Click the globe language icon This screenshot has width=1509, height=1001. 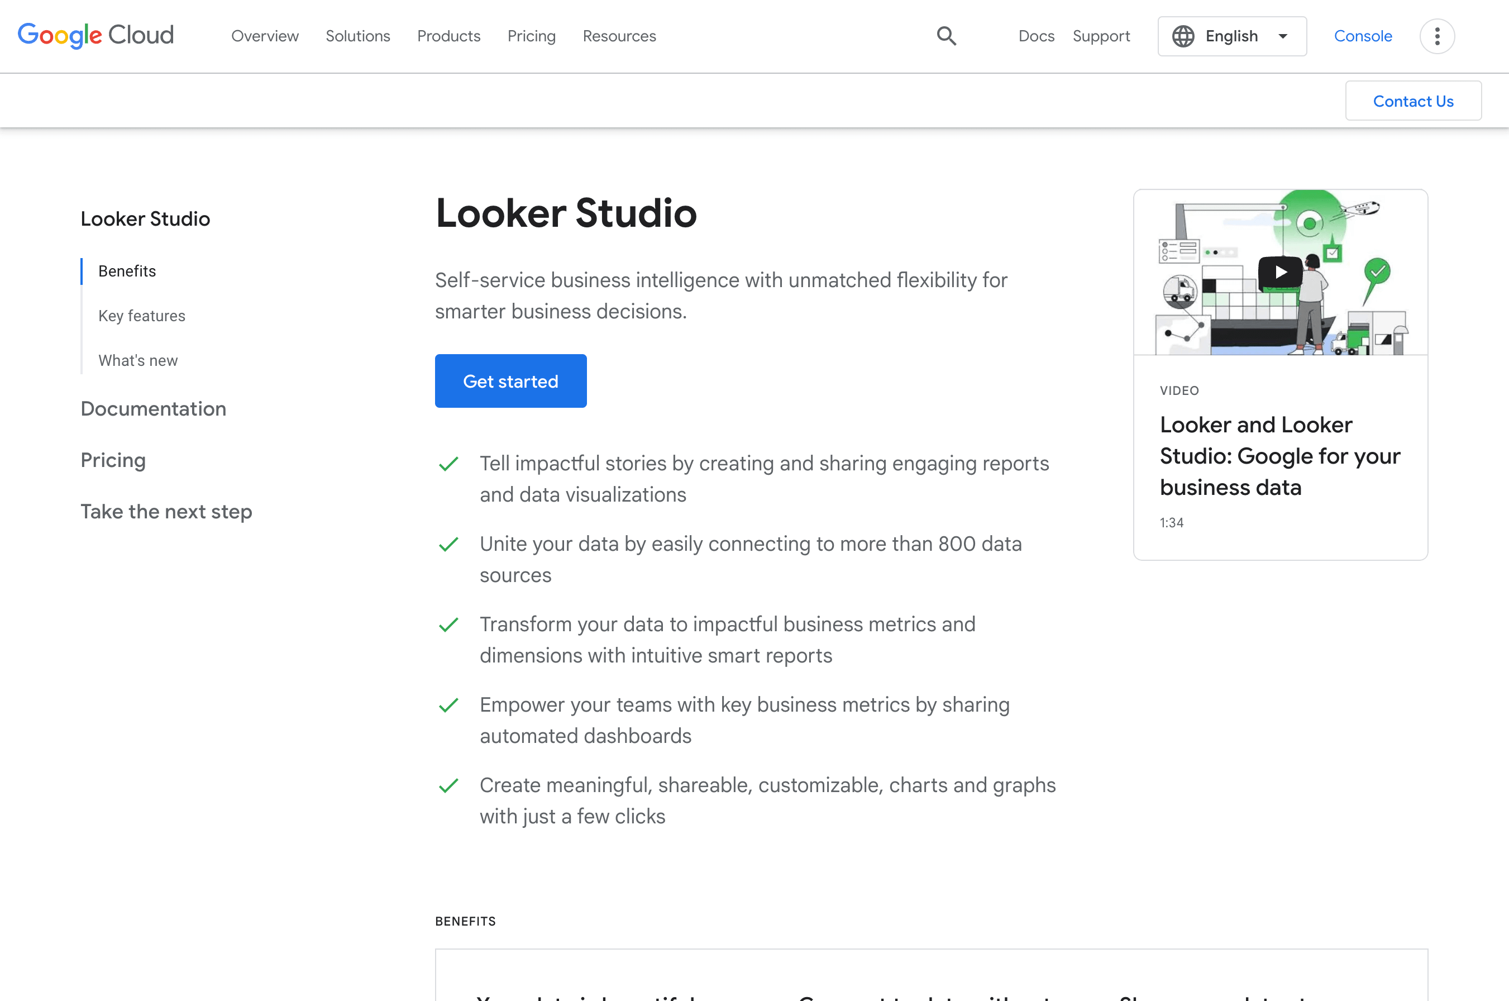pos(1183,36)
